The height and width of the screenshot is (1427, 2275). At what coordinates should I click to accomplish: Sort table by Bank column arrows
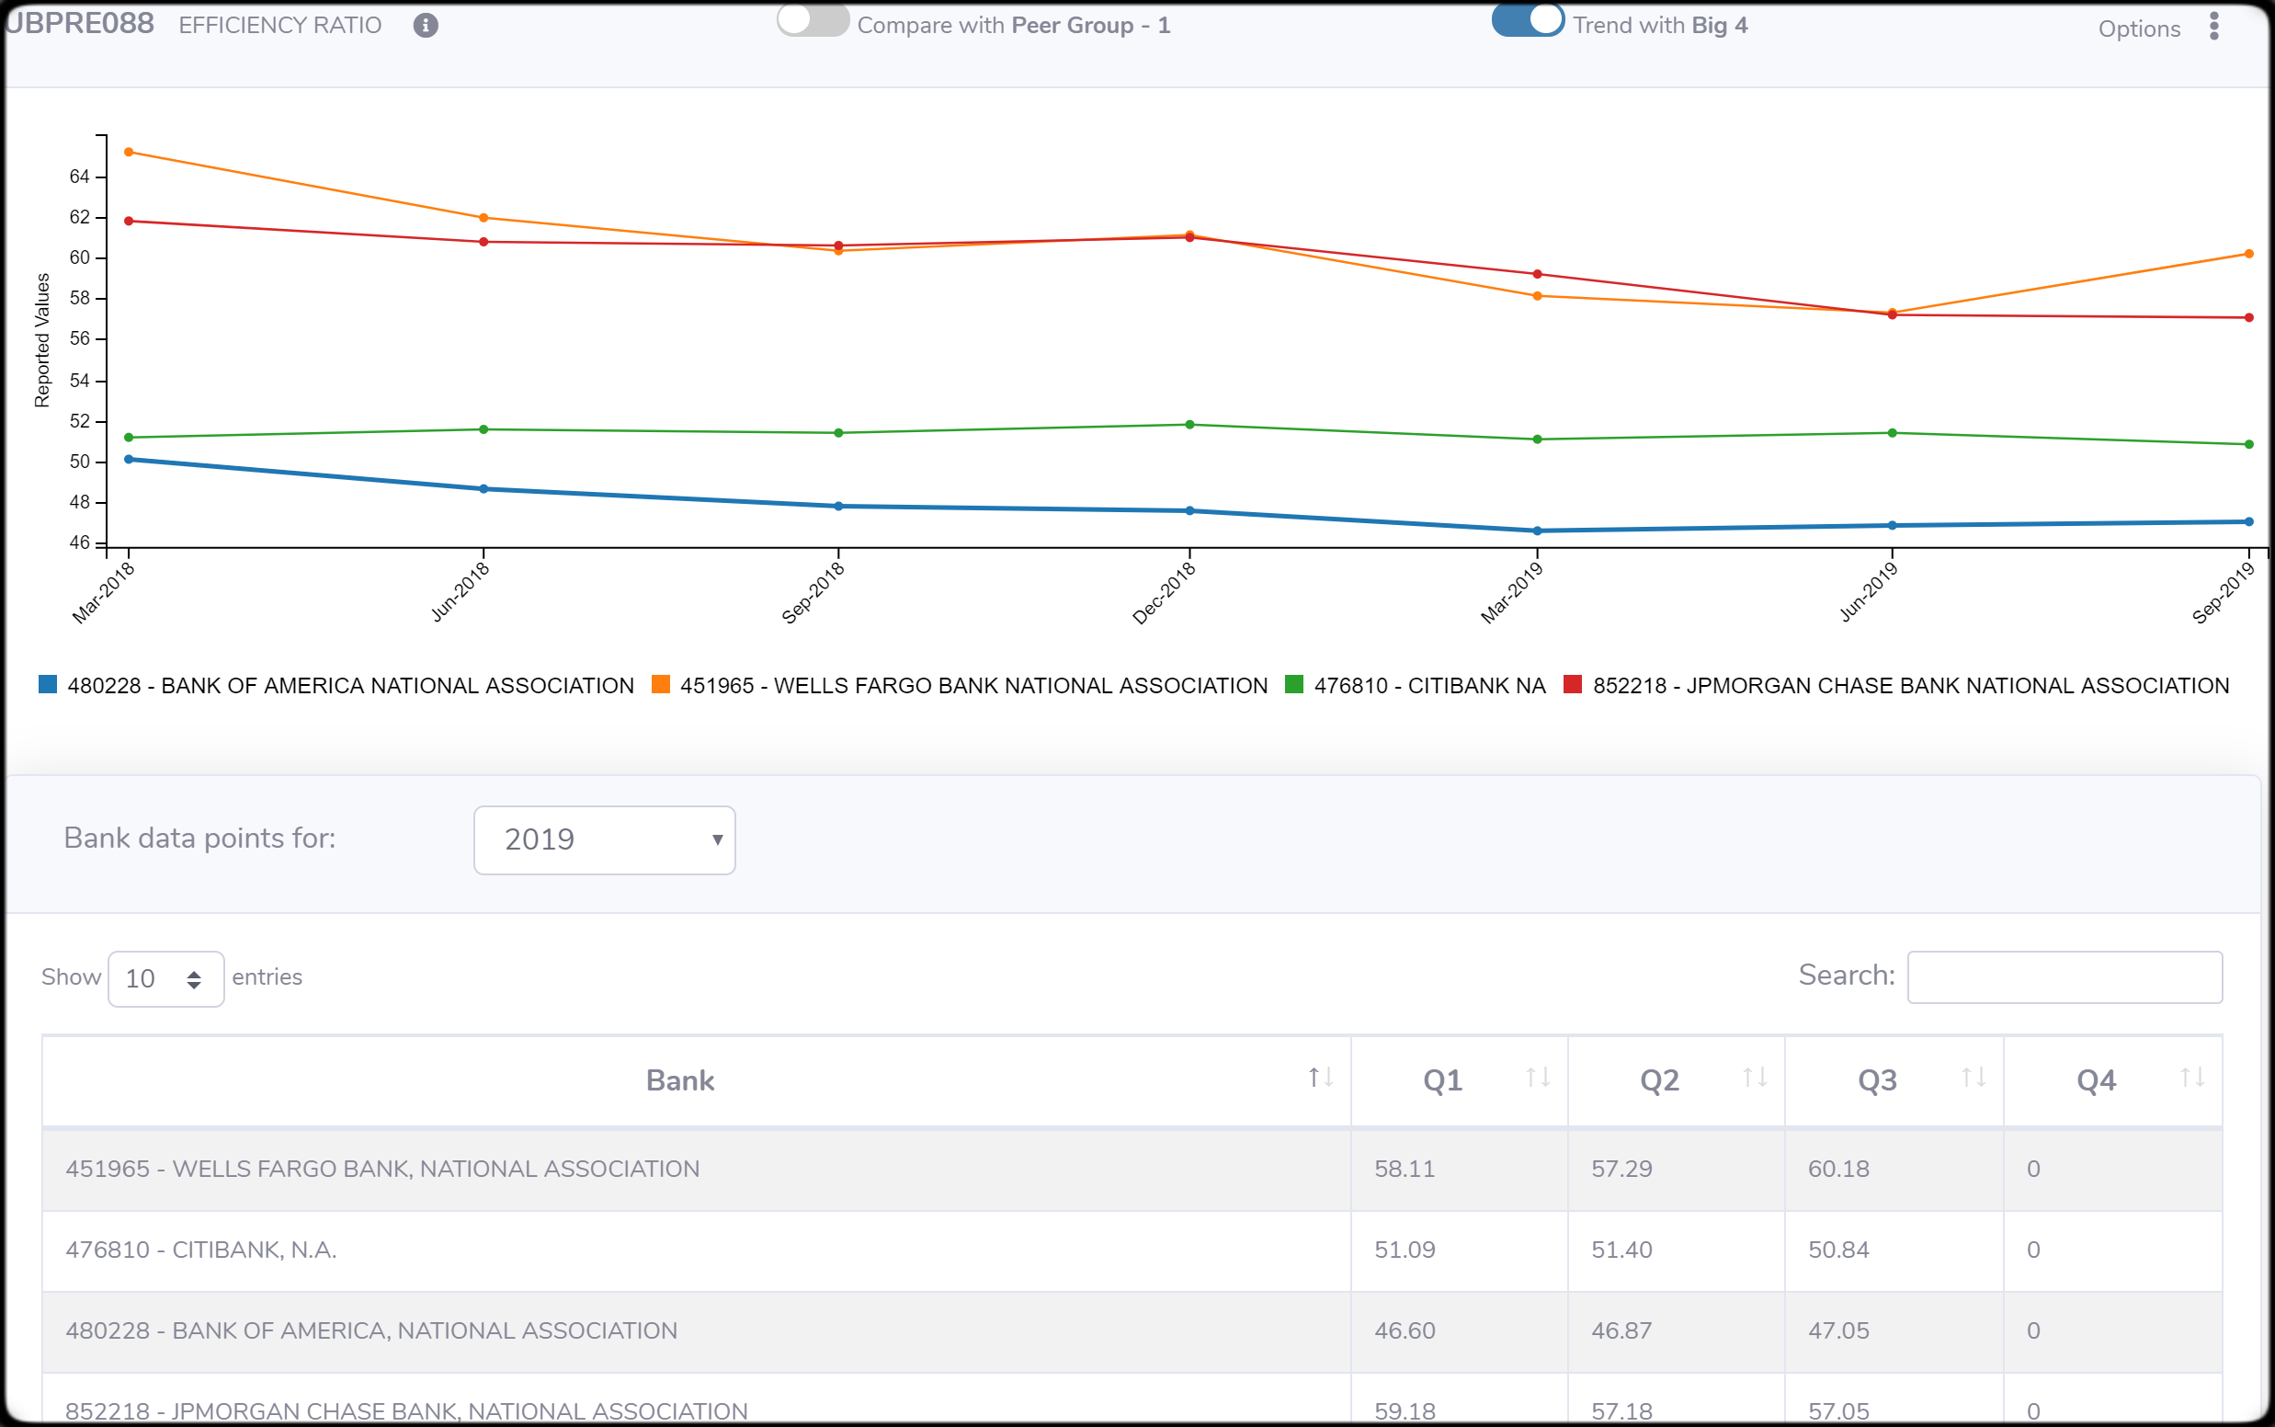tap(1321, 1077)
